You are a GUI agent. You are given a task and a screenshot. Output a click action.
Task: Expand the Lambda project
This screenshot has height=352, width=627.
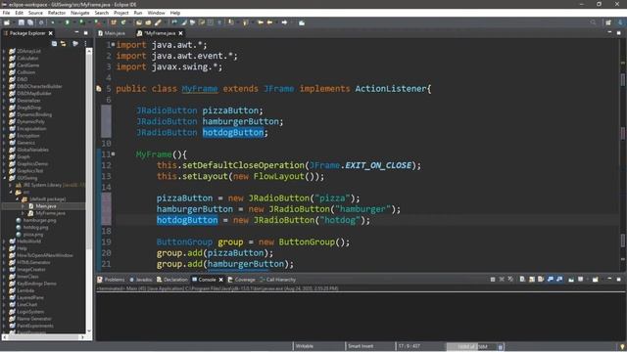pyautogui.click(x=4, y=290)
